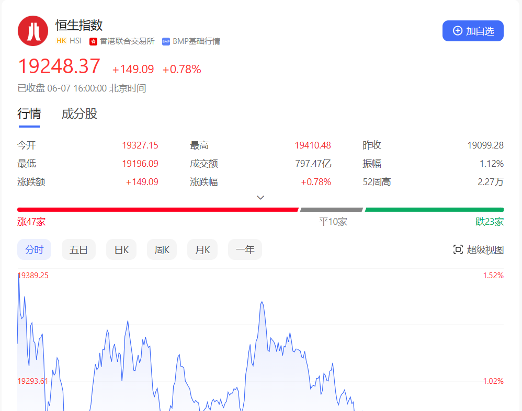The height and width of the screenshot is (411, 522).
Task: Click the gray flat-stocks bar segment
Action: [x=331, y=210]
